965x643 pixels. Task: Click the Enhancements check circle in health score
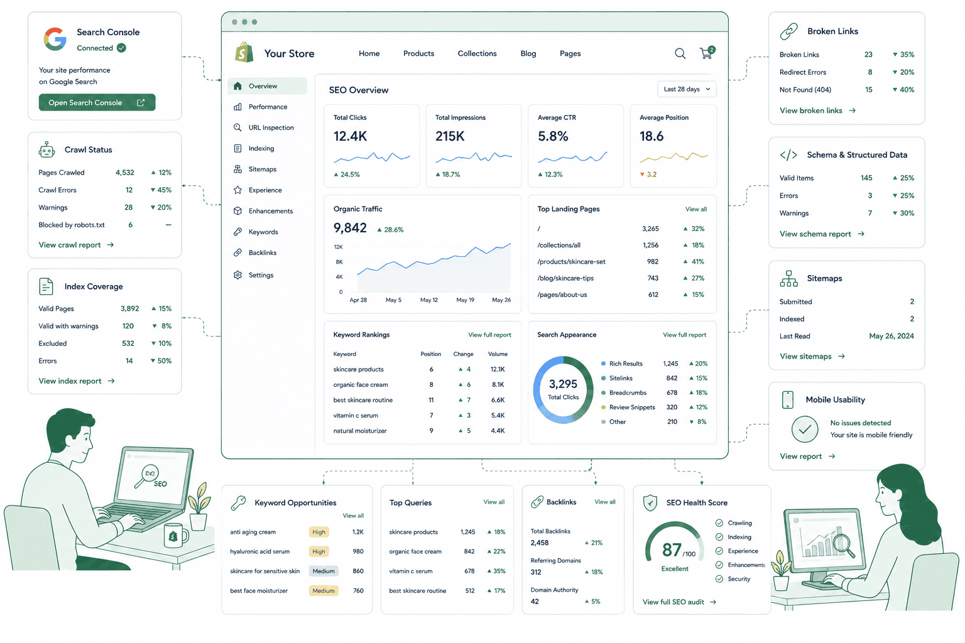click(719, 565)
